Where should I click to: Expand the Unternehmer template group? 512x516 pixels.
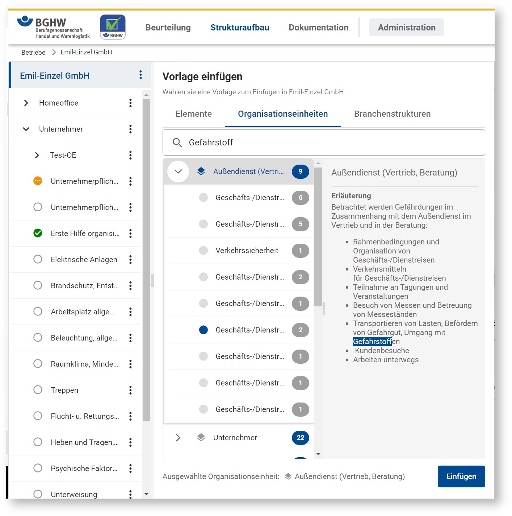coord(178,438)
